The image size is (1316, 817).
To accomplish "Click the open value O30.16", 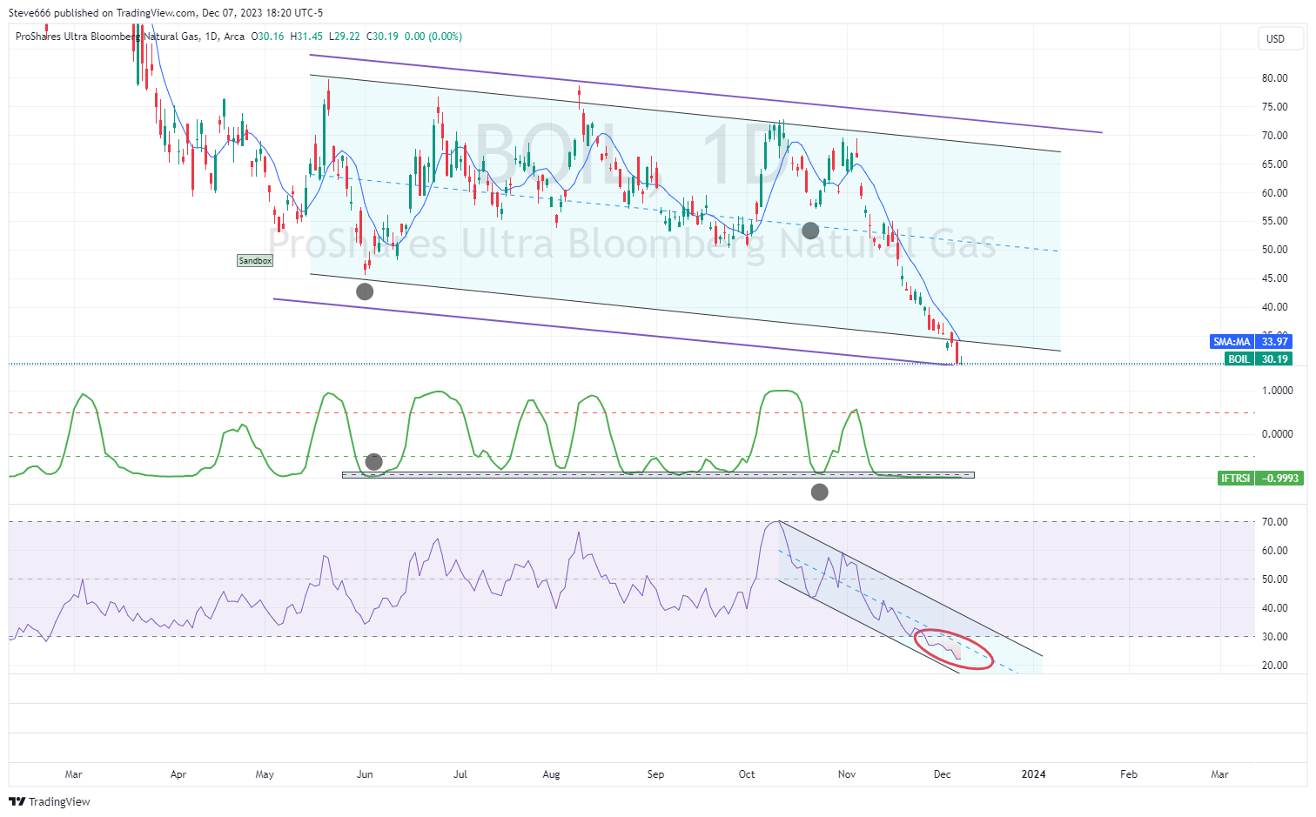I will 268,37.
